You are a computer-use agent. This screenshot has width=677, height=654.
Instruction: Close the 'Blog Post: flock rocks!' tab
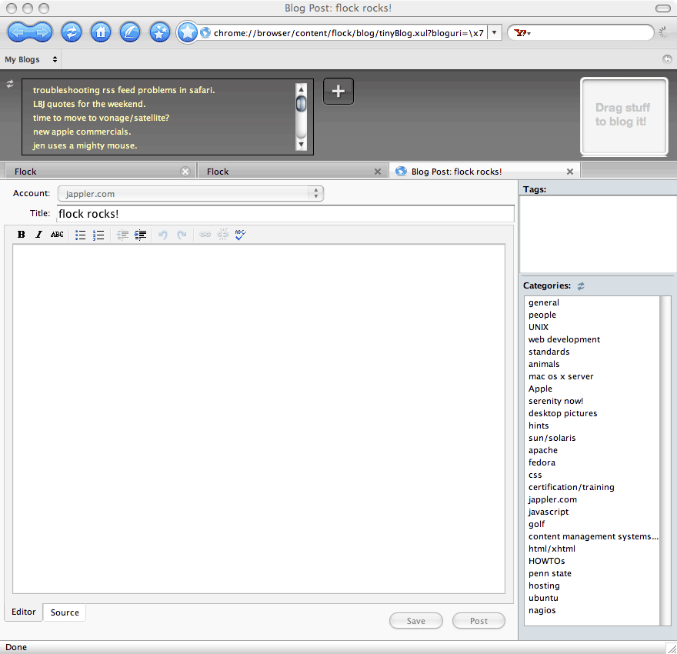coord(570,172)
